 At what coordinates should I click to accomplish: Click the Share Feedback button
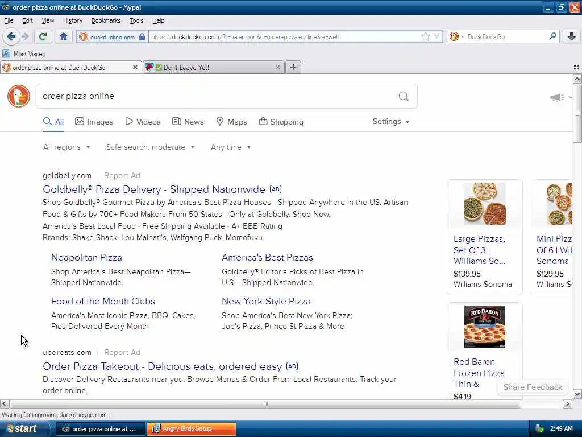533,387
